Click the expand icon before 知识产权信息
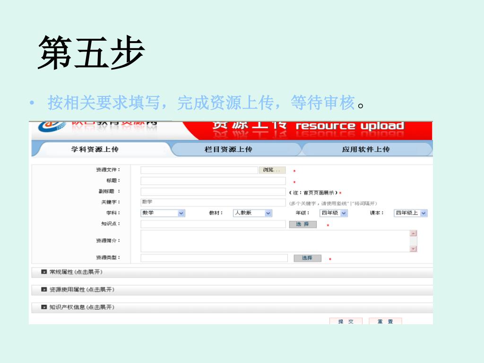The height and width of the screenshot is (363, 484). pyautogui.click(x=44, y=307)
